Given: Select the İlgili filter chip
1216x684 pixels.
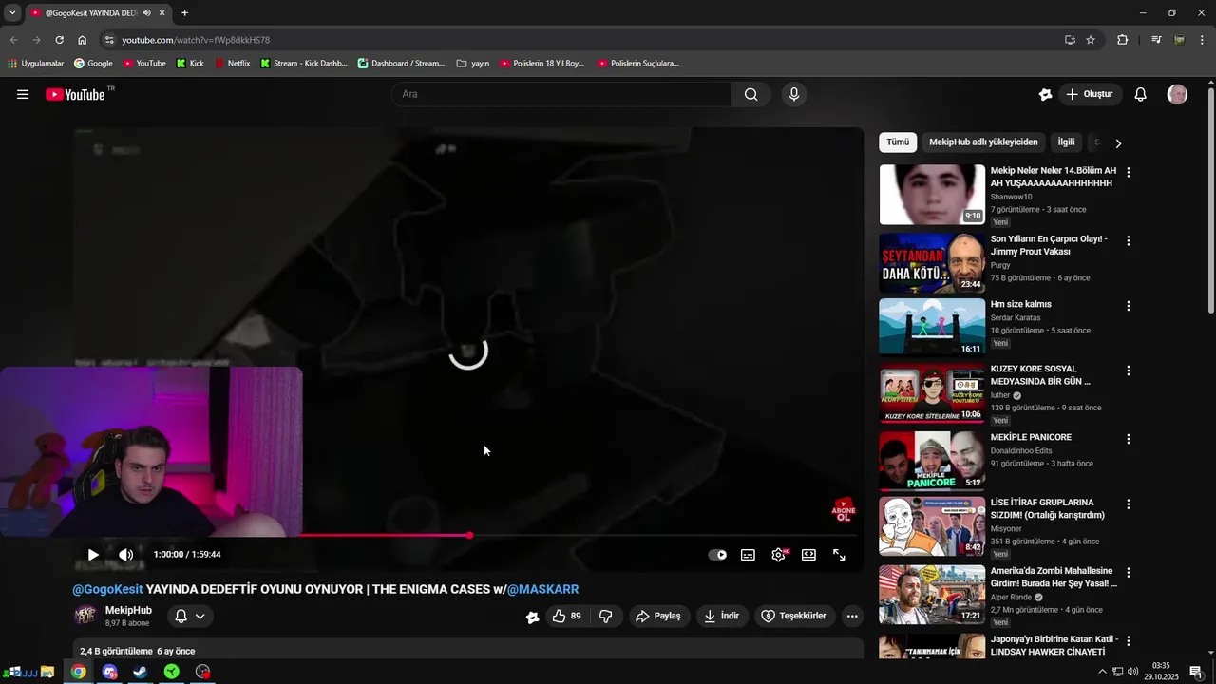Looking at the screenshot, I should (x=1067, y=142).
